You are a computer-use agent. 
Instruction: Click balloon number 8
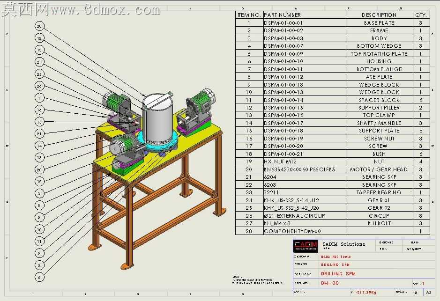point(39,206)
